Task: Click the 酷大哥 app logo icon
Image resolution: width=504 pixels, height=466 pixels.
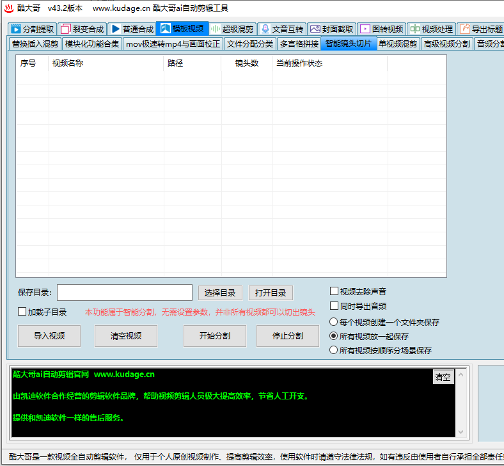Action: (x=9, y=8)
